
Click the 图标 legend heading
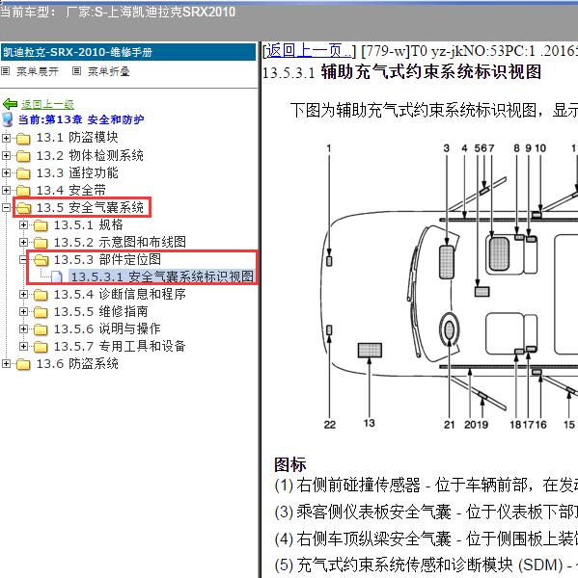289,465
